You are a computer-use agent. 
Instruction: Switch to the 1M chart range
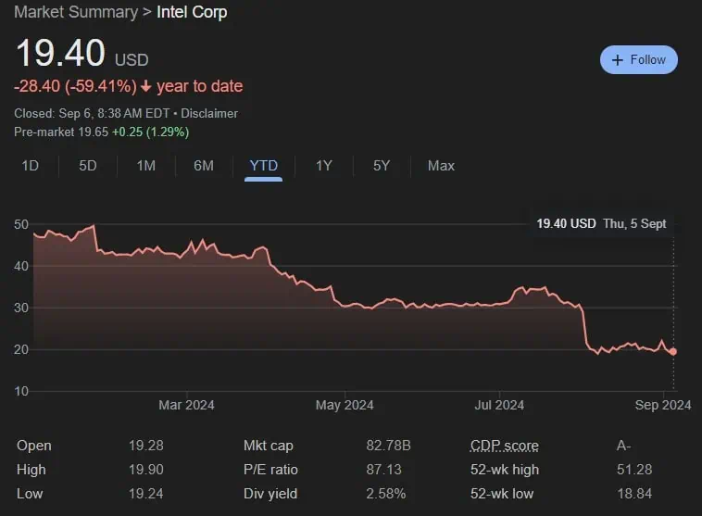pos(145,166)
